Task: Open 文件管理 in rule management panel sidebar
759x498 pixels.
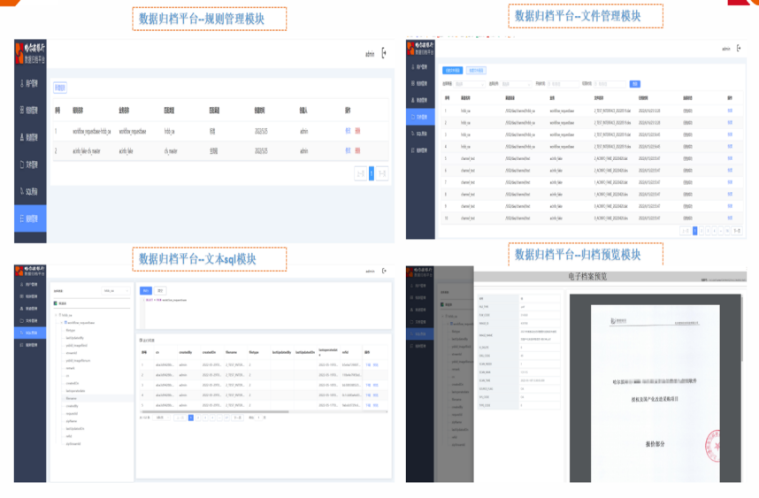Action: coord(30,165)
